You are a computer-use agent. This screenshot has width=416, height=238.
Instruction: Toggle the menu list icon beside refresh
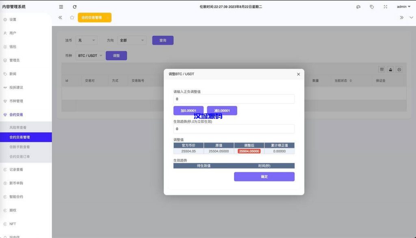pyautogui.click(x=61, y=7)
